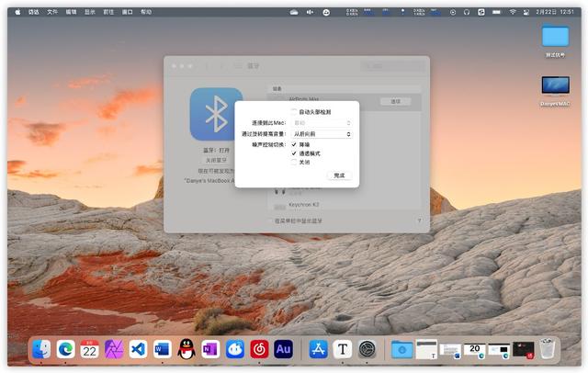The image size is (588, 373).
Task: Launch Affinity Photo from the Dock
Action: coord(114,349)
